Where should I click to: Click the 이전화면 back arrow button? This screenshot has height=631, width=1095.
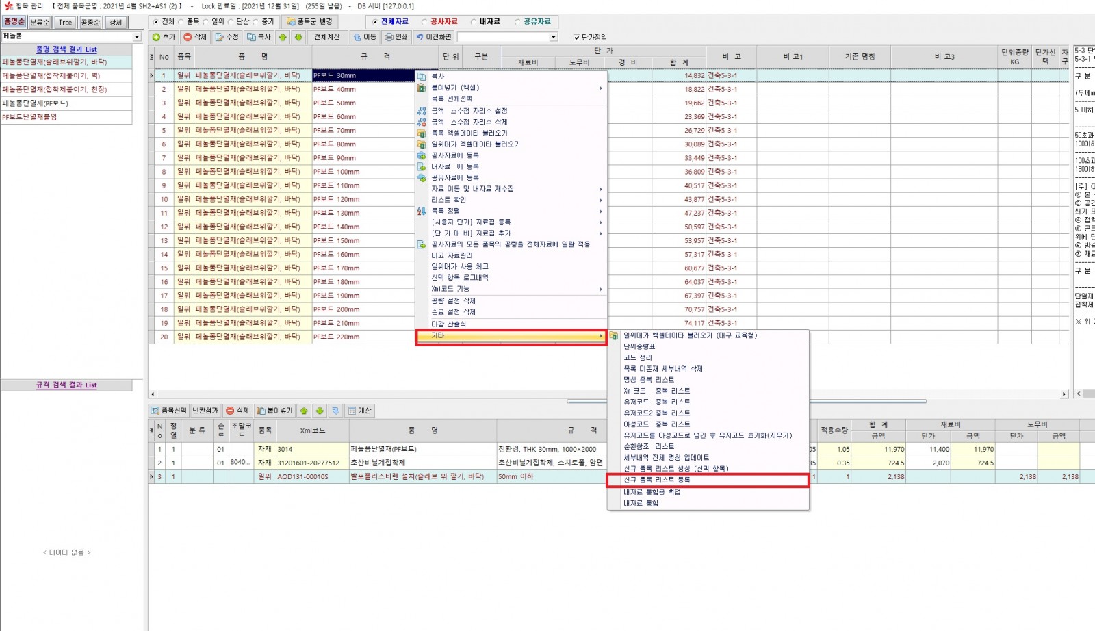(434, 37)
